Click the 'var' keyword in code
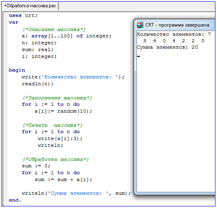 pyautogui.click(x=14, y=23)
